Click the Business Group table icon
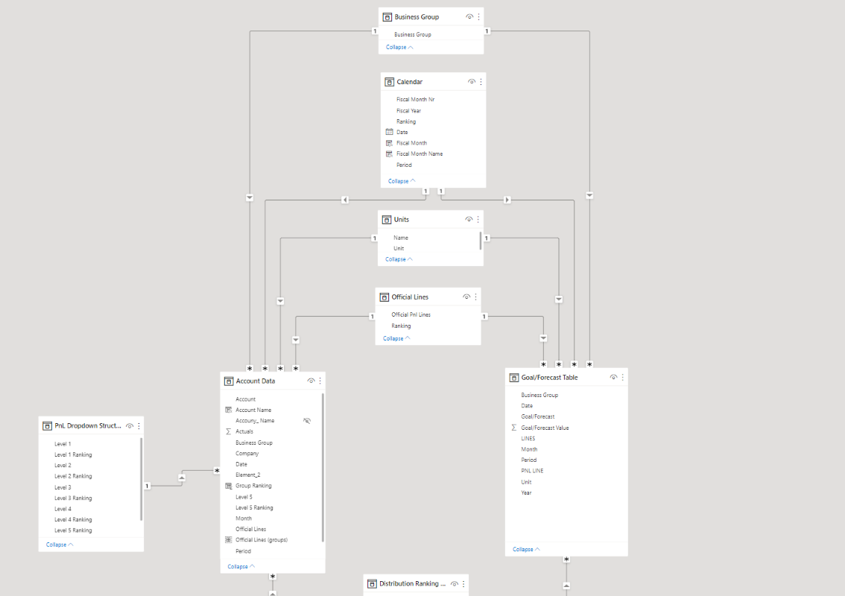The width and height of the screenshot is (845, 596). click(x=387, y=17)
